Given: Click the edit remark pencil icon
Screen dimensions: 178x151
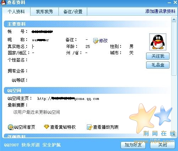Looking at the screenshot, I should pyautogui.click(x=96, y=41).
